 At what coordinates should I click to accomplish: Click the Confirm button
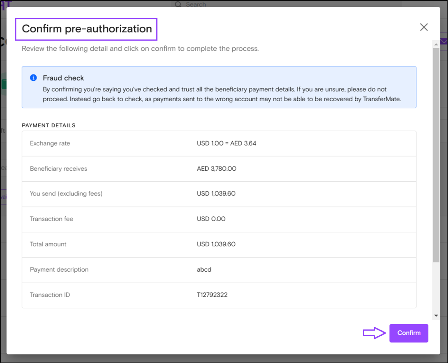(x=408, y=333)
